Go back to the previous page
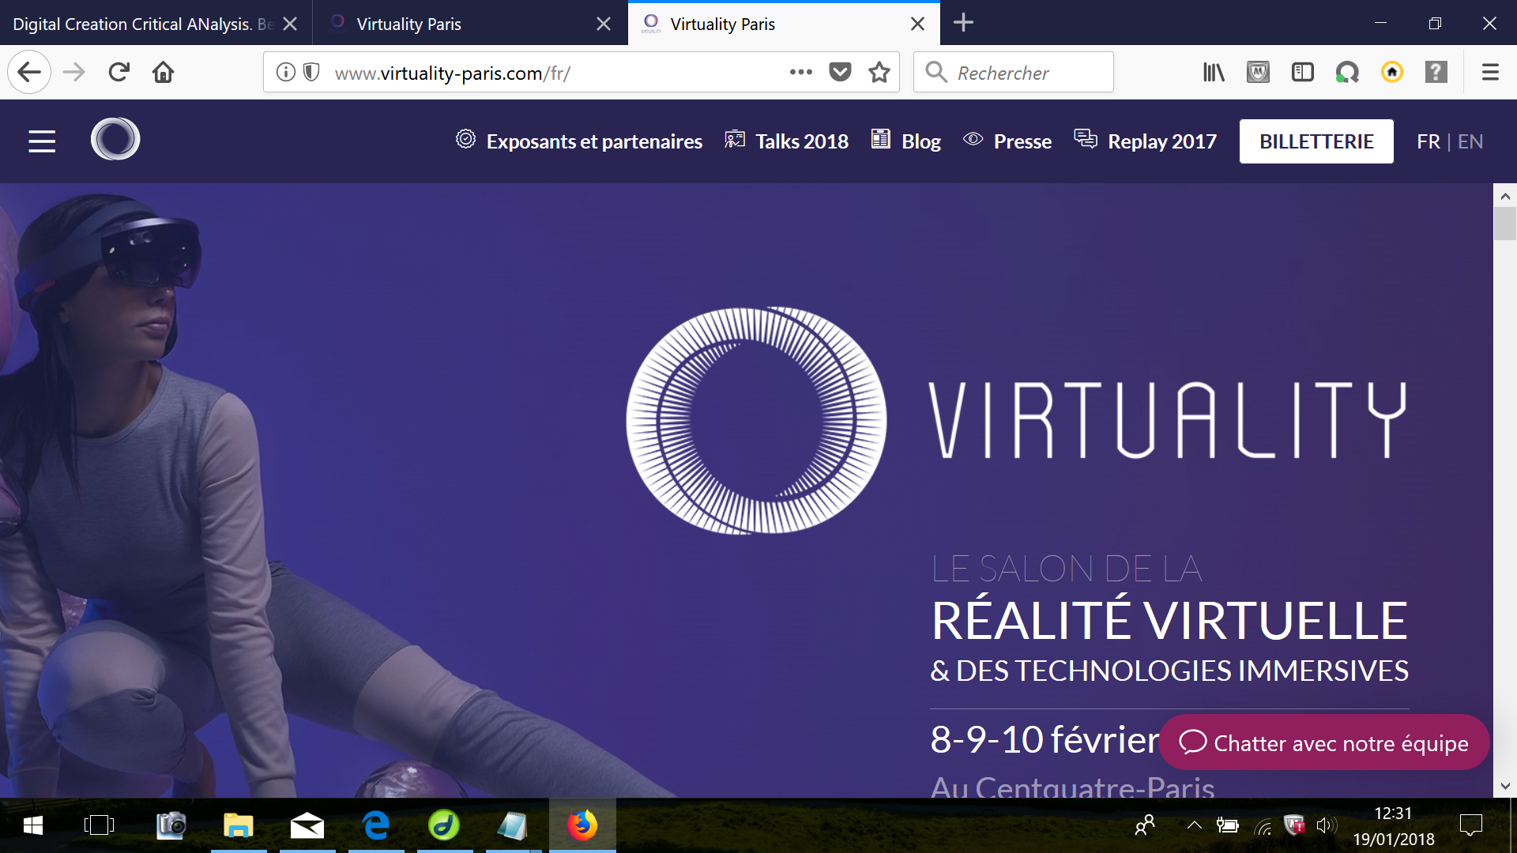The height and width of the screenshot is (853, 1517). [x=29, y=73]
